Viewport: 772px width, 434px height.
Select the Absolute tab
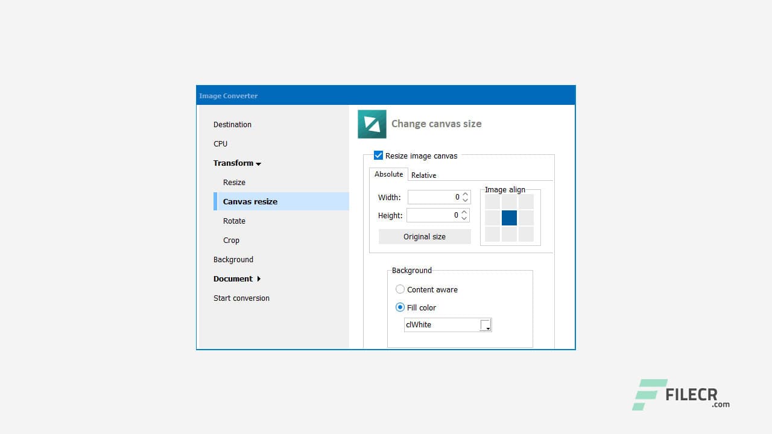coord(388,174)
